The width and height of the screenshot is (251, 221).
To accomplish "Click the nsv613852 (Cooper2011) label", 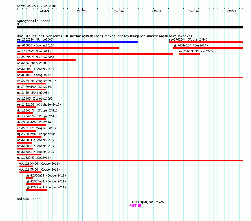I will 36,69.
